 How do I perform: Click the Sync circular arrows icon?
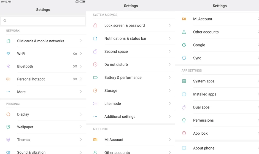click(184, 58)
